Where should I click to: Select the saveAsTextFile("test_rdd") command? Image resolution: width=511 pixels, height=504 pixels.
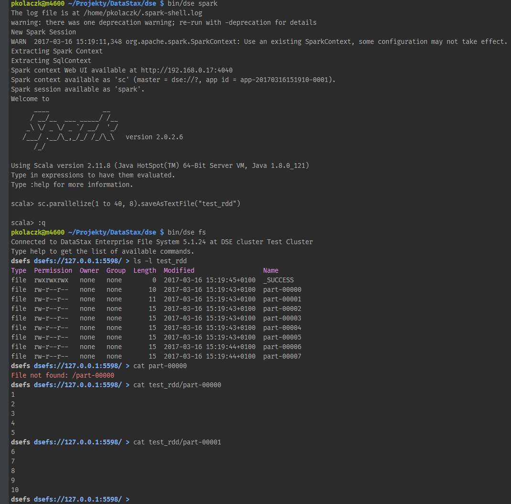click(191, 204)
